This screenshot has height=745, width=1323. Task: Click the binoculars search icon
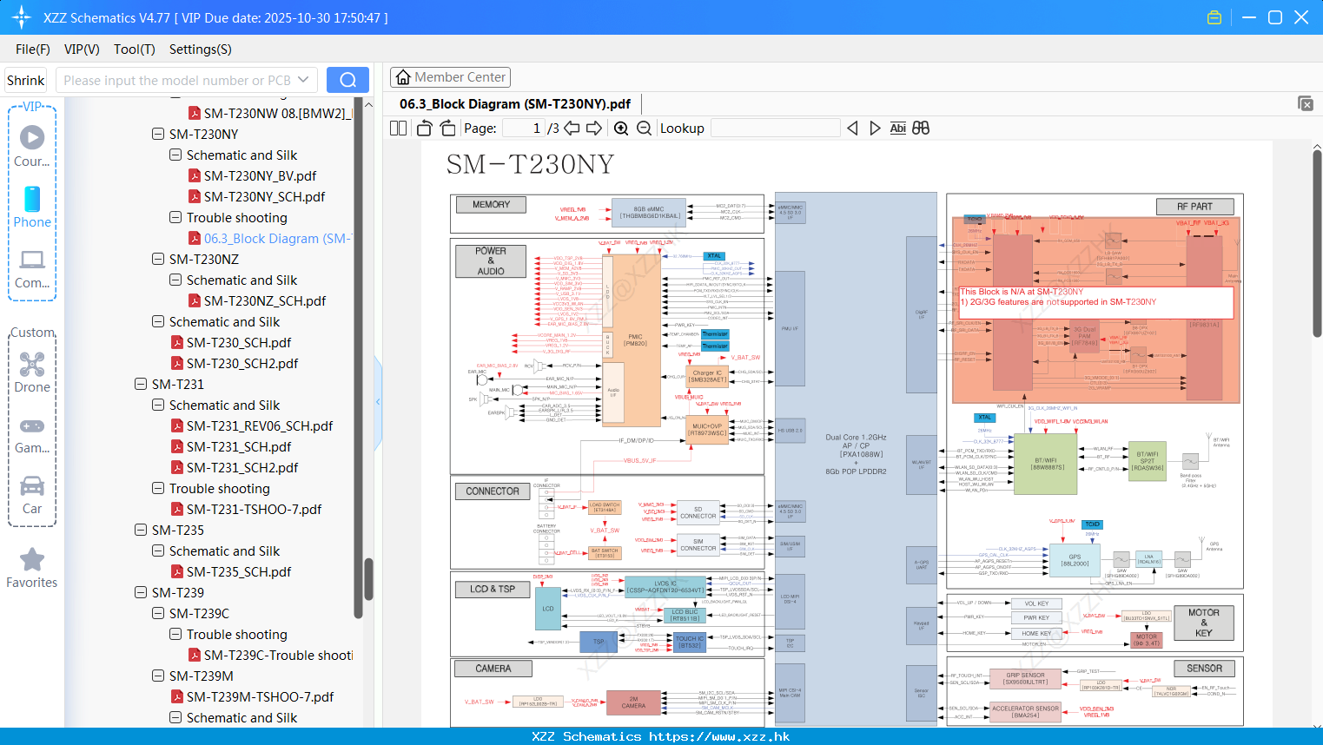[921, 129]
